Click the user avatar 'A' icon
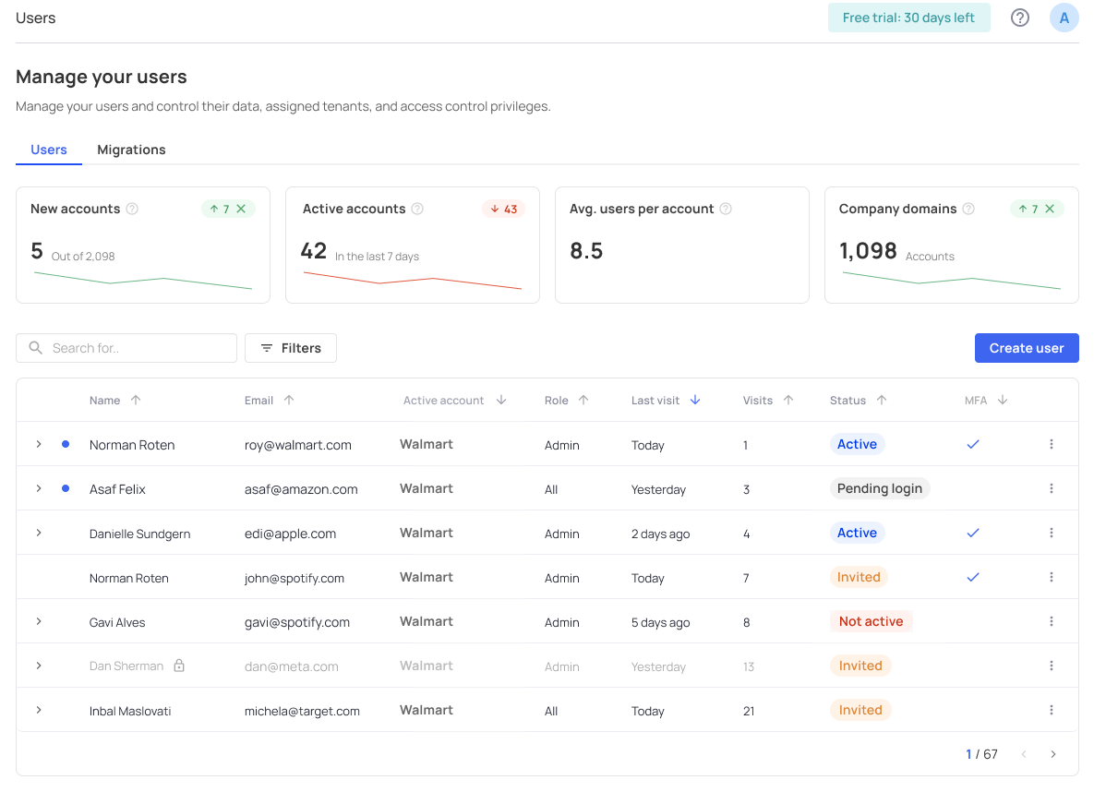Image resolution: width=1094 pixels, height=792 pixels. pos(1064,18)
